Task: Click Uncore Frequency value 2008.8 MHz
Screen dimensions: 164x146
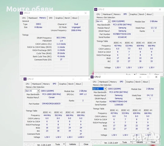Action: pos(76,30)
